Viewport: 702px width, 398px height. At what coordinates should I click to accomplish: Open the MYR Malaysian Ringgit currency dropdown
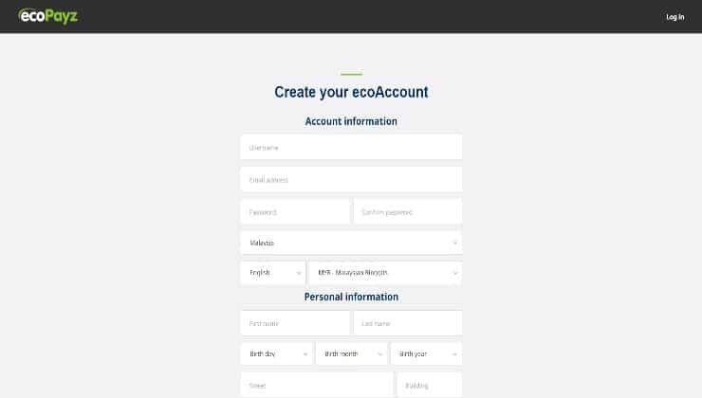(x=385, y=273)
